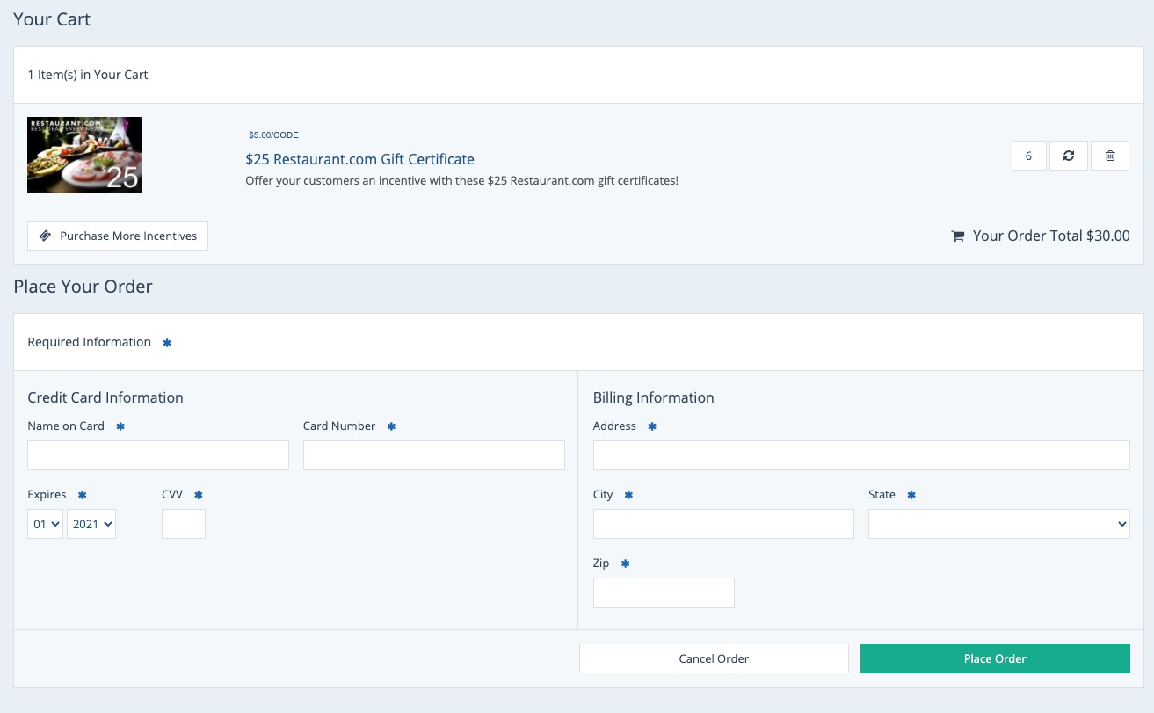Click the Cancel Order button
Screen dimensions: 1154x713
714,658
